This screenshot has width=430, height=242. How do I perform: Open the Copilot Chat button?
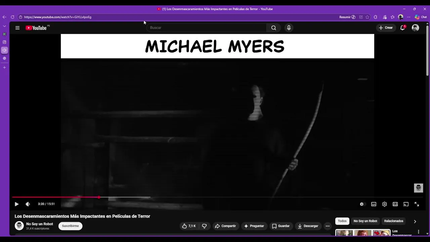pyautogui.click(x=421, y=17)
